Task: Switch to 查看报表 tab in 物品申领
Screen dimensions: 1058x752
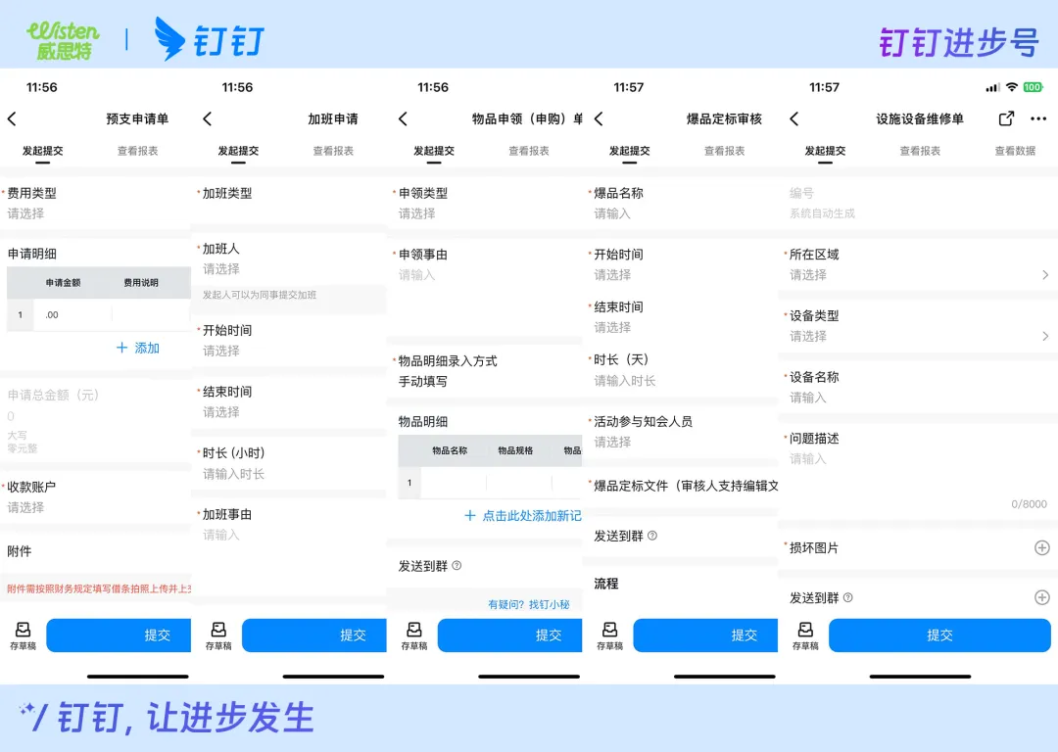Action: tap(529, 151)
